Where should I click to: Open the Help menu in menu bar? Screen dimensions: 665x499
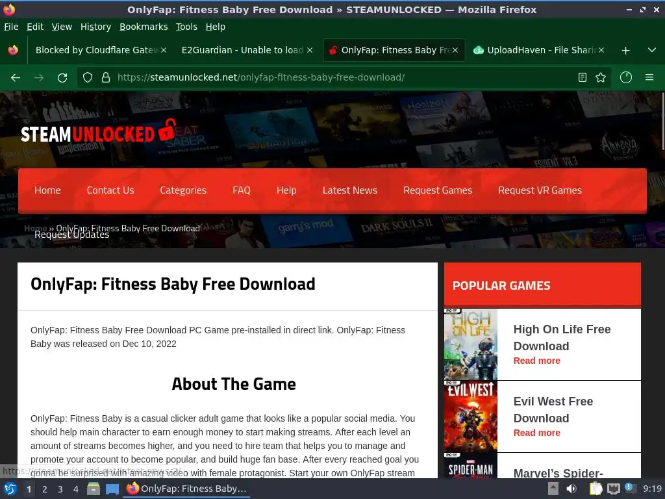[x=216, y=27]
